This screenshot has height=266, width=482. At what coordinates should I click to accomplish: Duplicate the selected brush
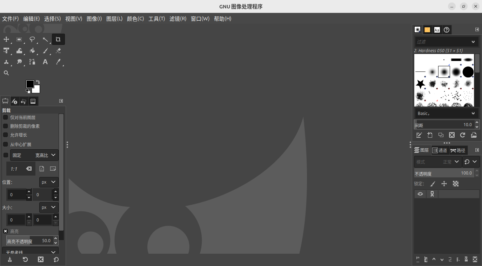point(441,135)
